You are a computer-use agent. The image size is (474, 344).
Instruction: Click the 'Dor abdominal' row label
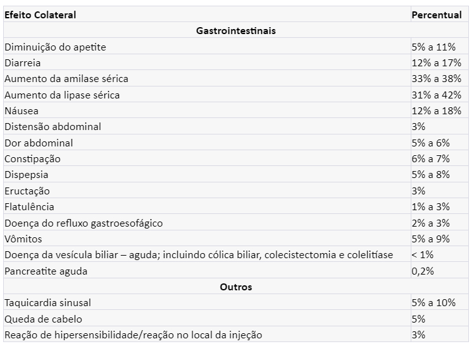pyautogui.click(x=39, y=143)
